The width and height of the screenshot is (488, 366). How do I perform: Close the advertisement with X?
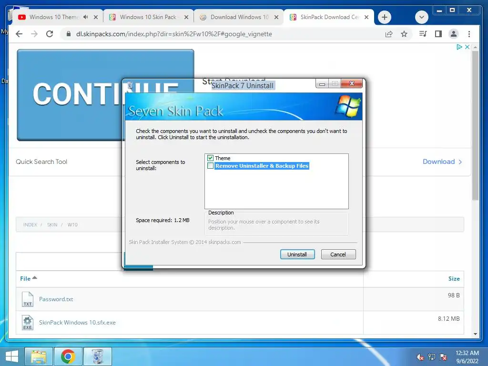click(x=467, y=47)
